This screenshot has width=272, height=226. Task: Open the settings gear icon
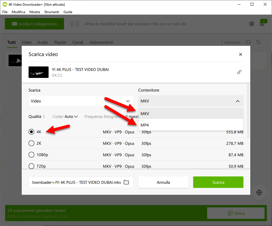[251, 24]
